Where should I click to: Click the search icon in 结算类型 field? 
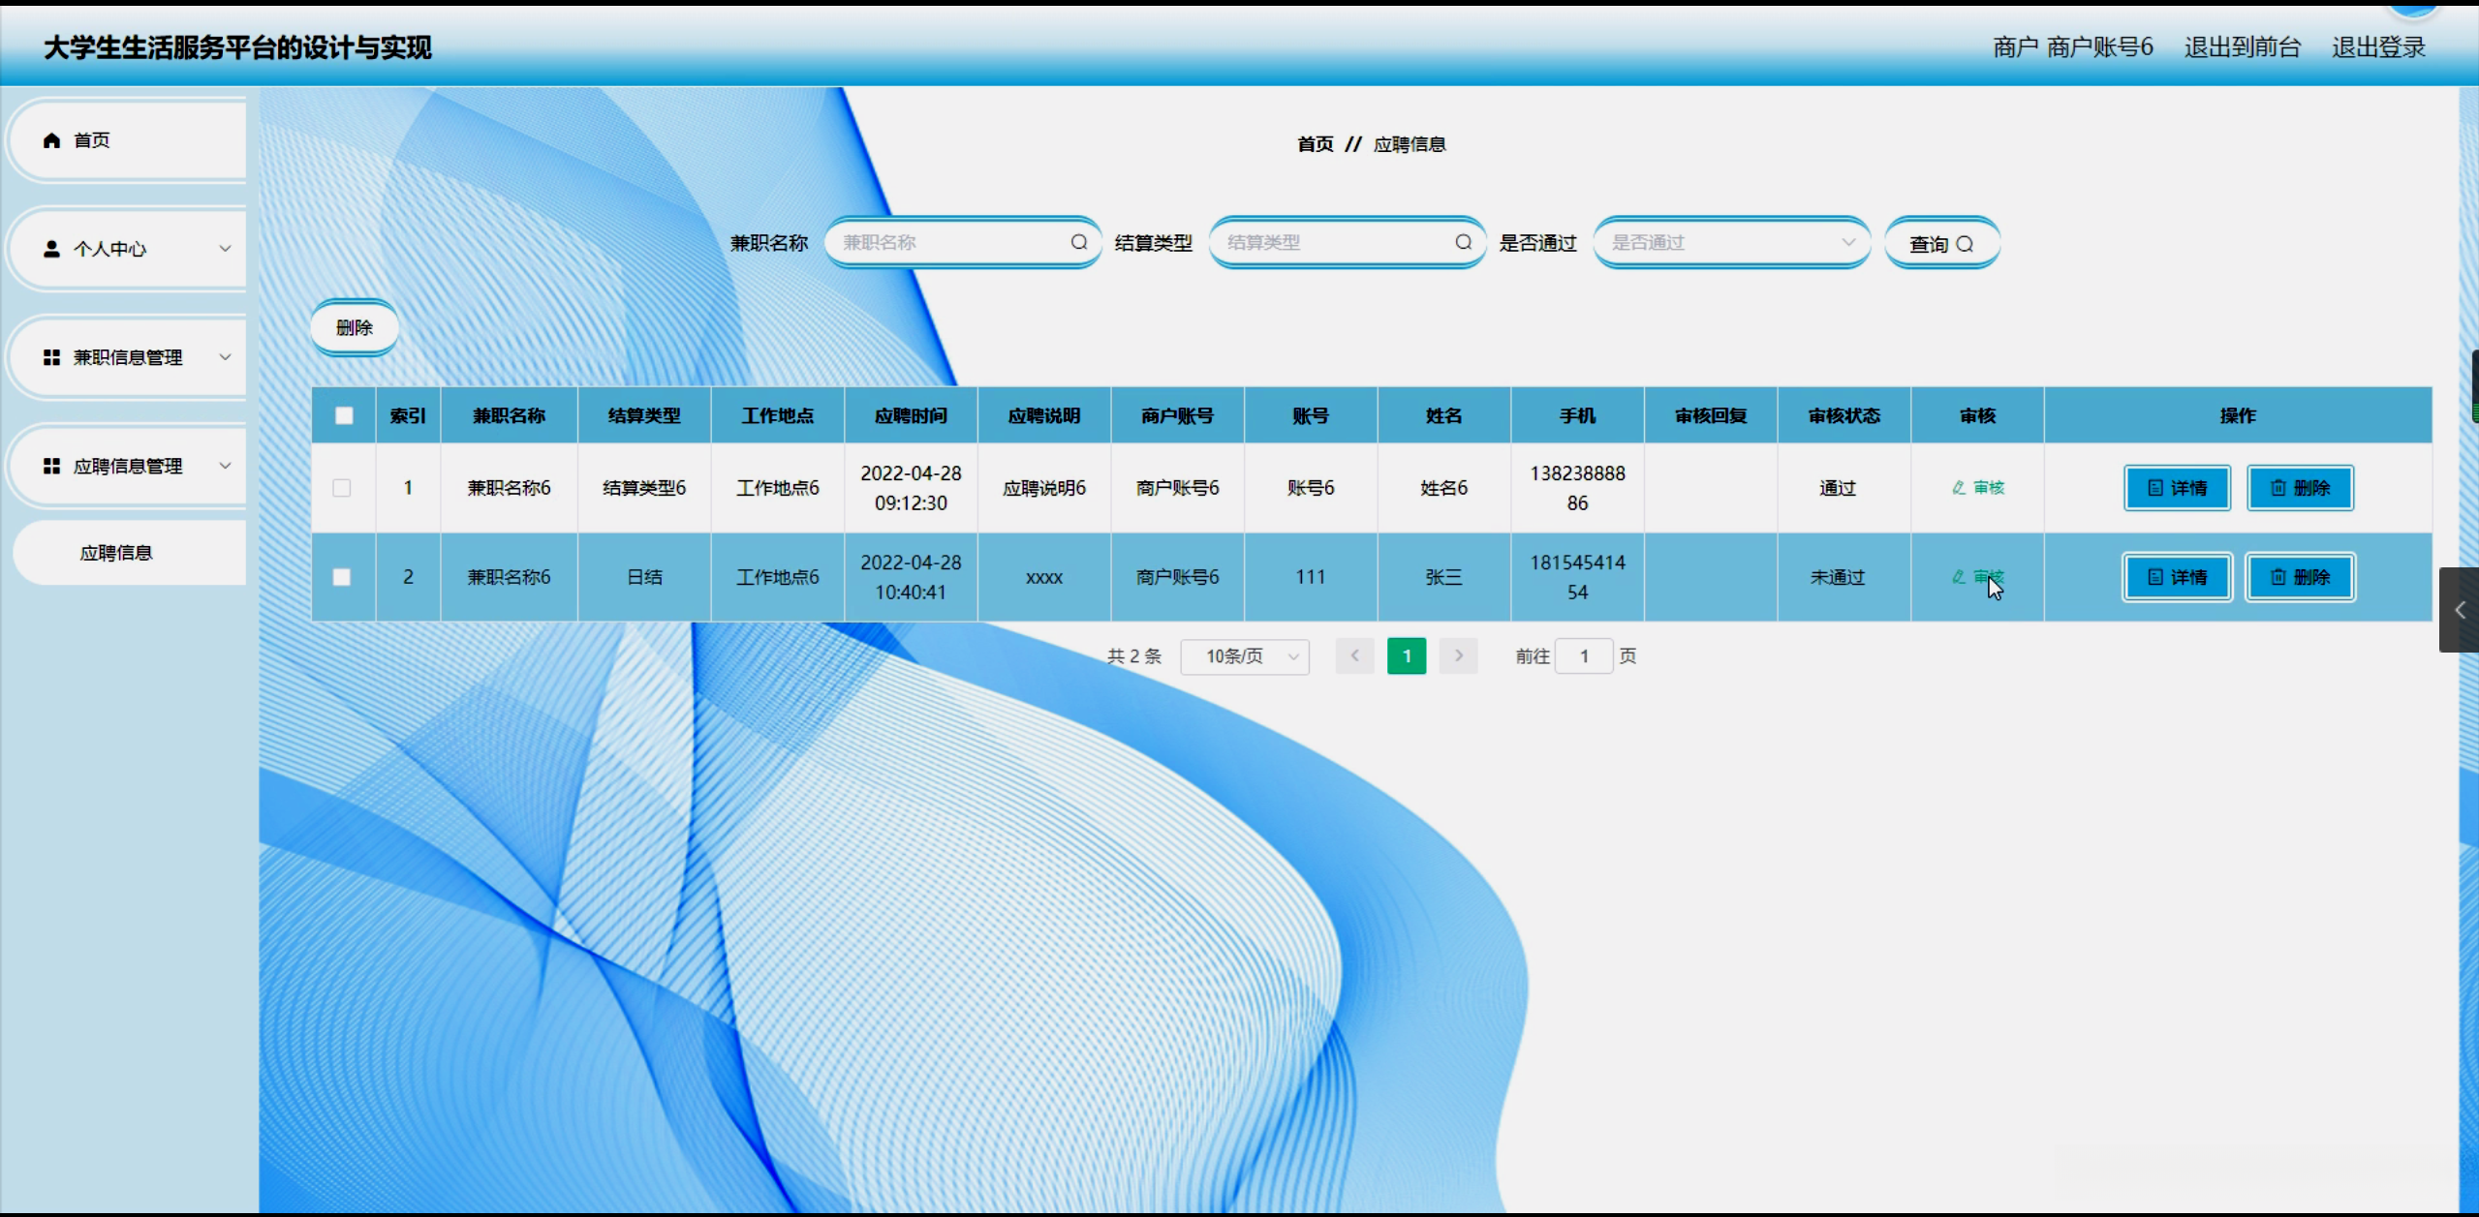(1463, 242)
